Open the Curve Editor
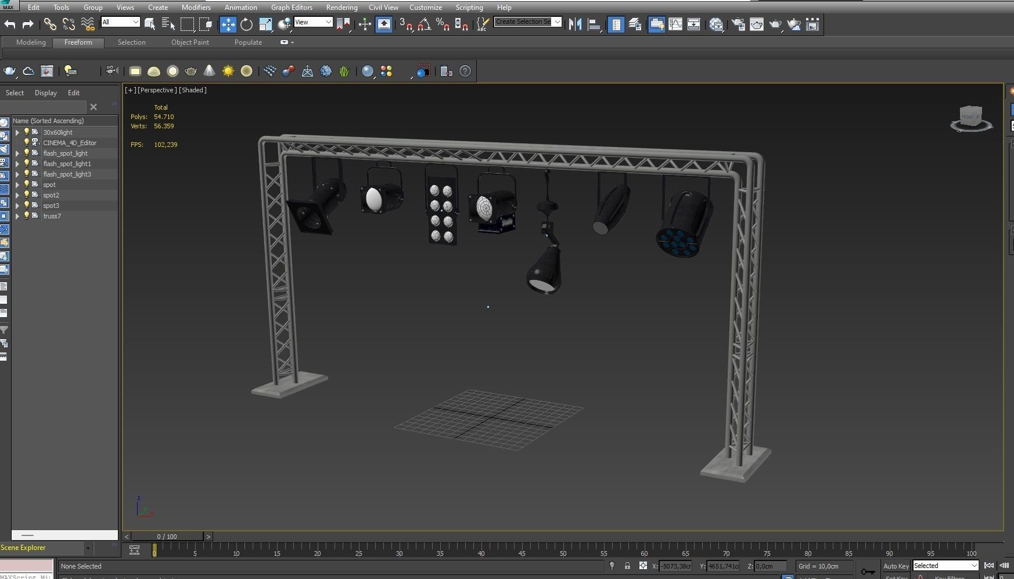Screen dimensions: 1014x579 pos(675,24)
